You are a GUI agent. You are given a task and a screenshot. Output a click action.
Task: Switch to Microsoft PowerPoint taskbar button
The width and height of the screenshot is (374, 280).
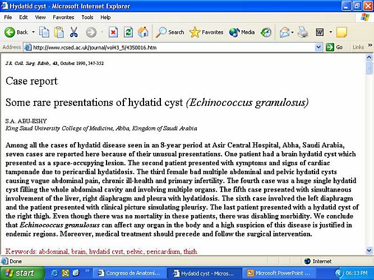point(279,273)
